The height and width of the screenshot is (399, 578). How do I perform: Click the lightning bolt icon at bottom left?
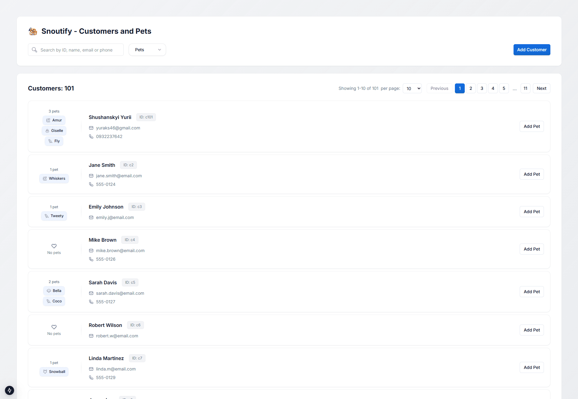pos(9,390)
